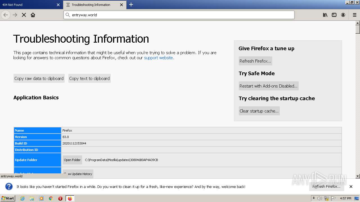Open the support website link
The image size is (360, 202).
[x=158, y=58]
